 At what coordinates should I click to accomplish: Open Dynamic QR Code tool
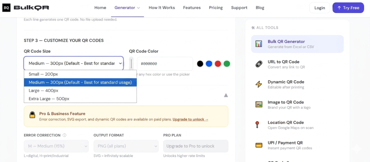[x=297, y=84]
